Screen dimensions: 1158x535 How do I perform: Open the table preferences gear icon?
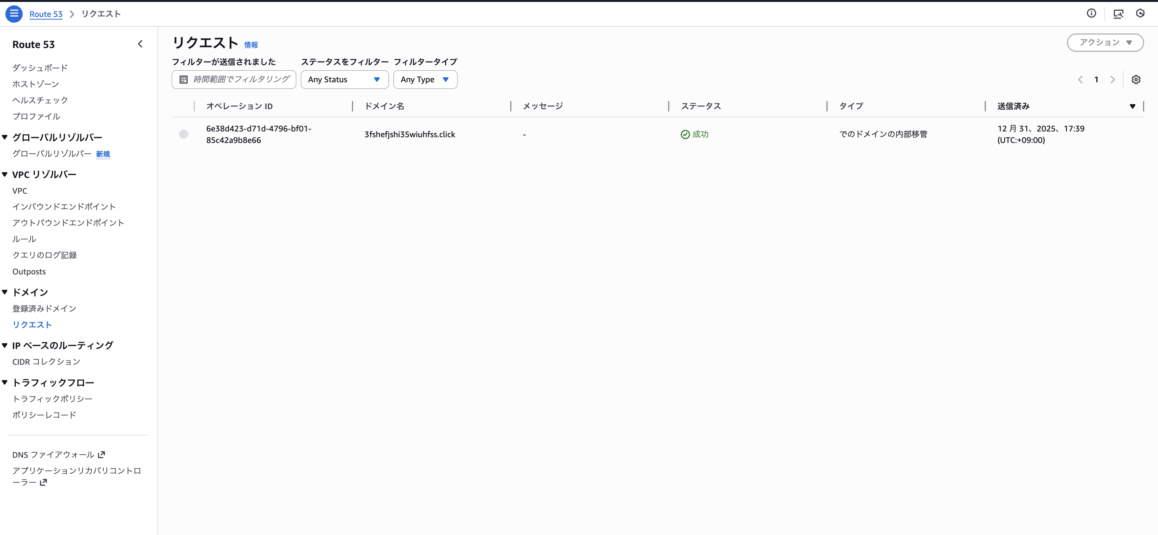pyautogui.click(x=1136, y=79)
